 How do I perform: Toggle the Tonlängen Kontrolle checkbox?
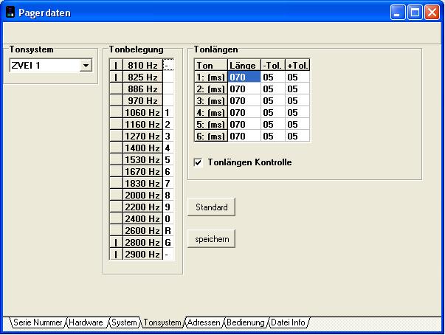(199, 162)
